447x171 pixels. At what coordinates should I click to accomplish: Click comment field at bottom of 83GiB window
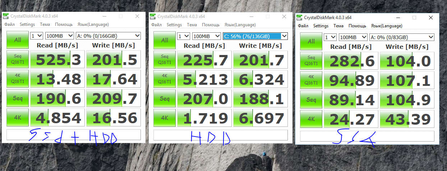click(x=367, y=136)
